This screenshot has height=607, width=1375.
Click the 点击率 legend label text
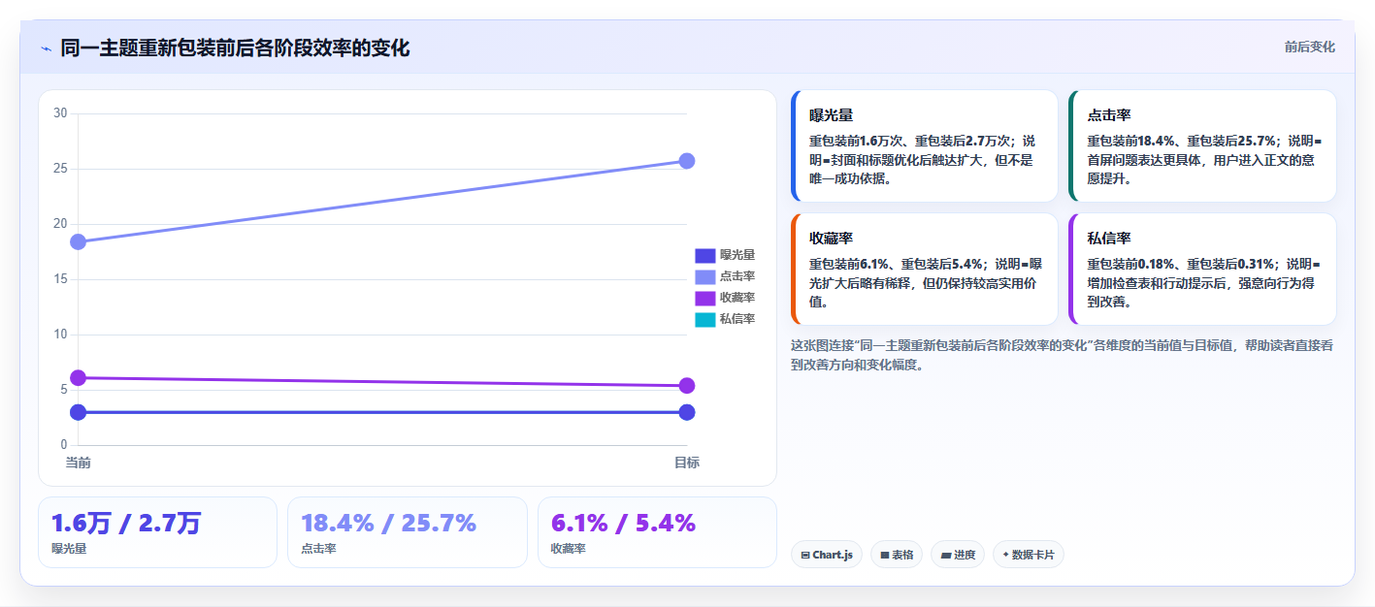click(x=737, y=277)
